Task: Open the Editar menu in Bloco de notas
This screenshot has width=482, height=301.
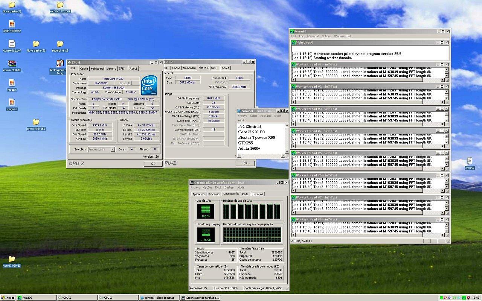Action: pyautogui.click(x=254, y=116)
